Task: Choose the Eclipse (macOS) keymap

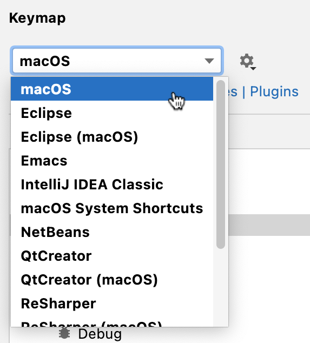Action: [112, 137]
